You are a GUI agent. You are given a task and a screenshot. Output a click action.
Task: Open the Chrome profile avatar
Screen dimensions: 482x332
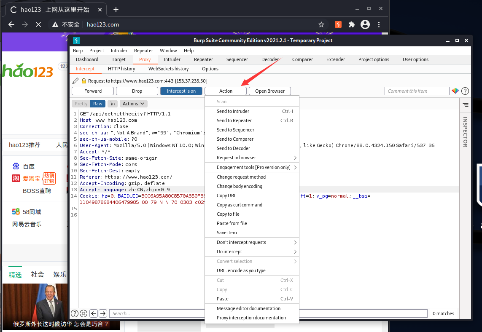click(365, 24)
